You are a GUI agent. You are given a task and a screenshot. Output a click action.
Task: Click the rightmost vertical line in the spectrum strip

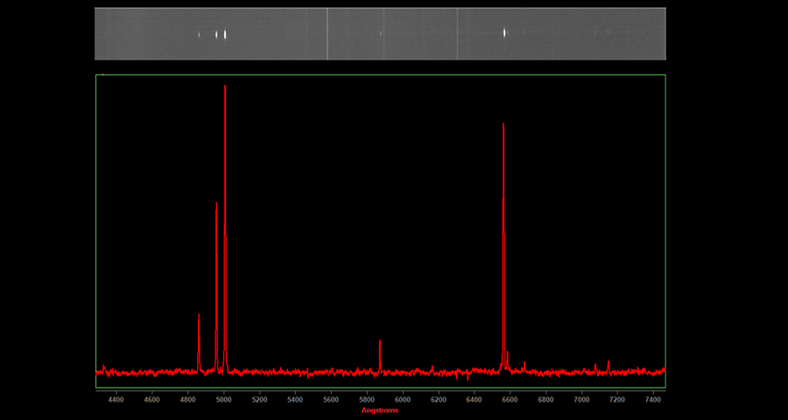pyautogui.click(x=457, y=34)
